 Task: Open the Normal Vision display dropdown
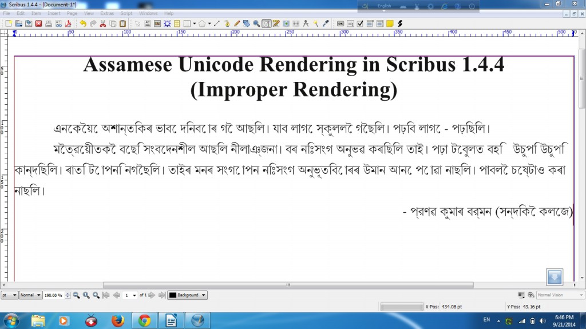tap(555, 295)
